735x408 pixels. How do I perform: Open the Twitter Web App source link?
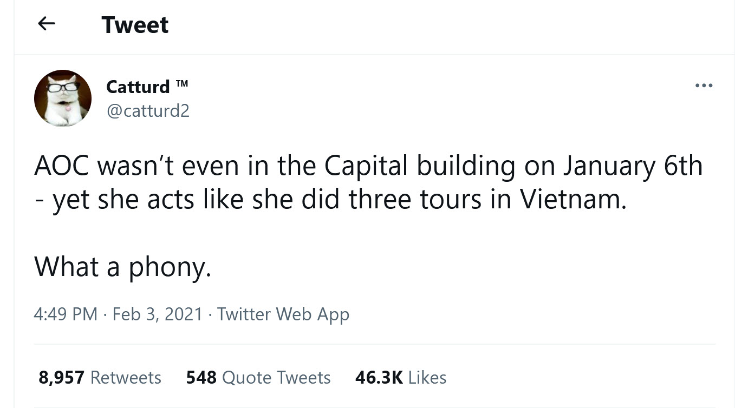pos(283,314)
